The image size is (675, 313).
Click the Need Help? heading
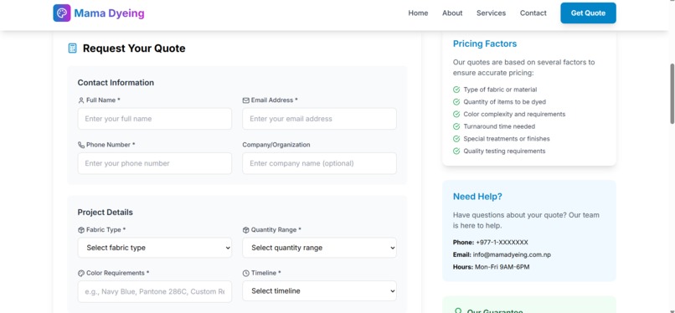click(477, 197)
